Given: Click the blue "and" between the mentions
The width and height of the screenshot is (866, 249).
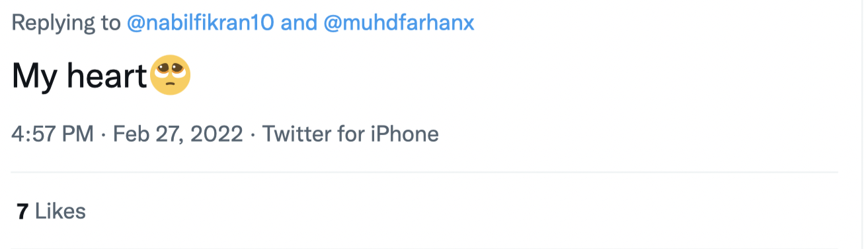Looking at the screenshot, I should (299, 23).
